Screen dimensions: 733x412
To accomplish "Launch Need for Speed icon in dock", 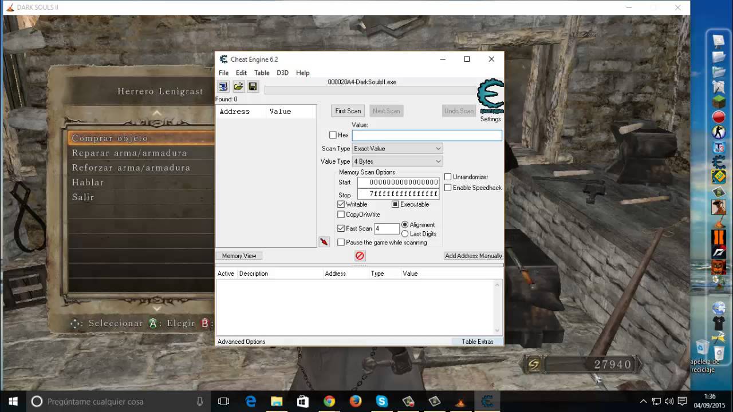I will click(719, 252).
